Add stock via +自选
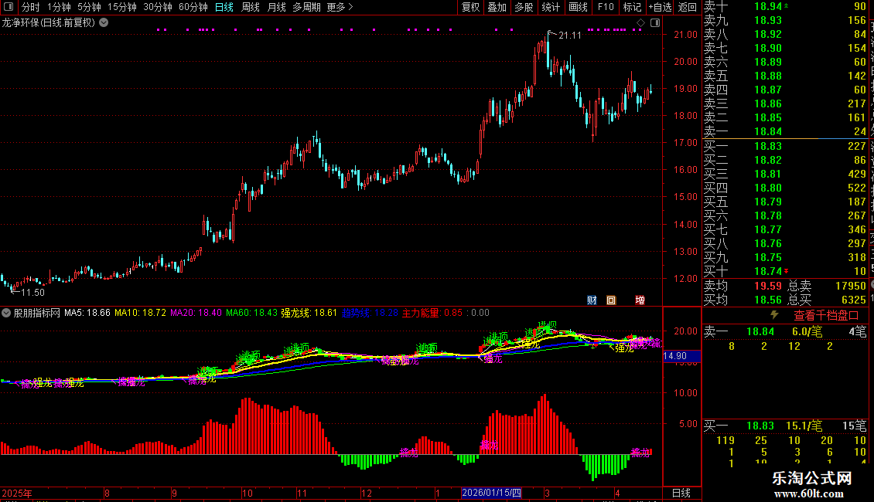 (x=661, y=7)
